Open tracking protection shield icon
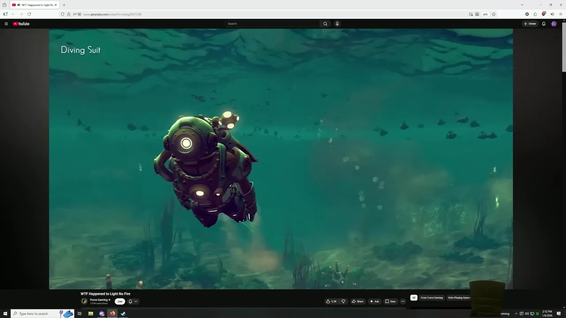 [x=62, y=14]
